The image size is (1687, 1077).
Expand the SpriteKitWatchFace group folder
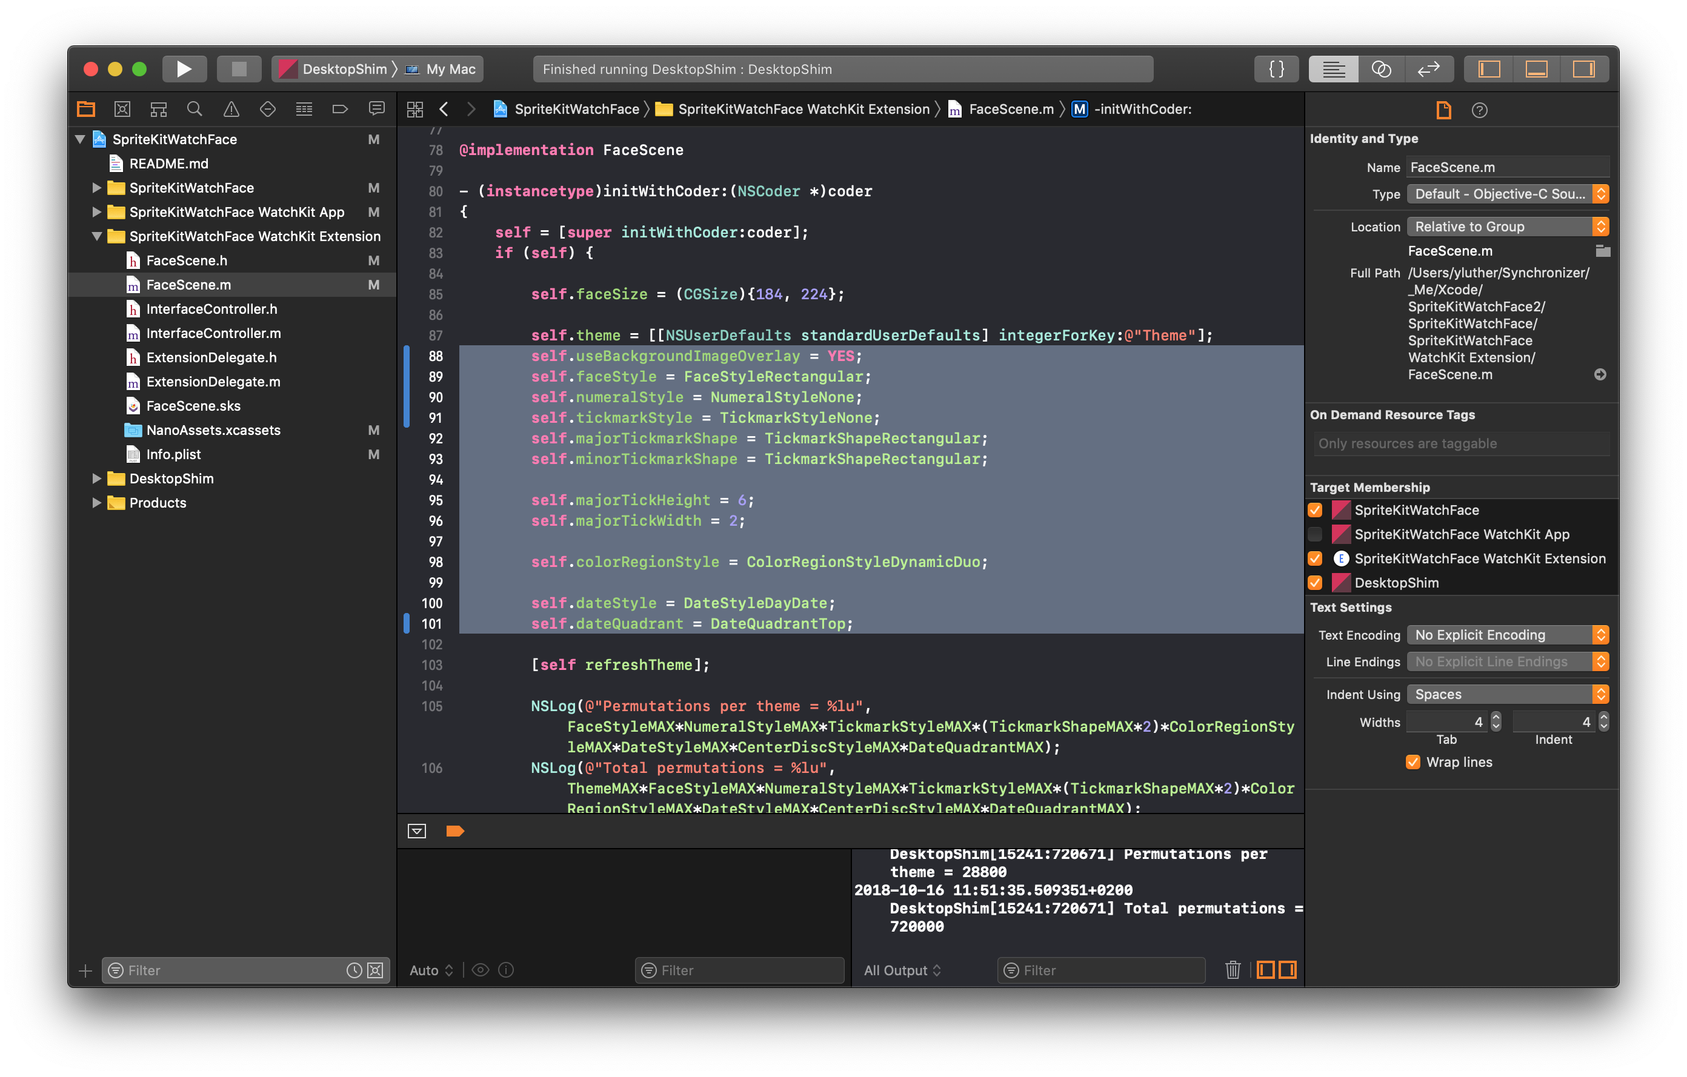(97, 188)
